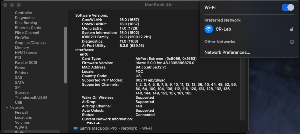Click the IO80211 Family version value
The image size is (300, 134).
click(x=135, y=37)
